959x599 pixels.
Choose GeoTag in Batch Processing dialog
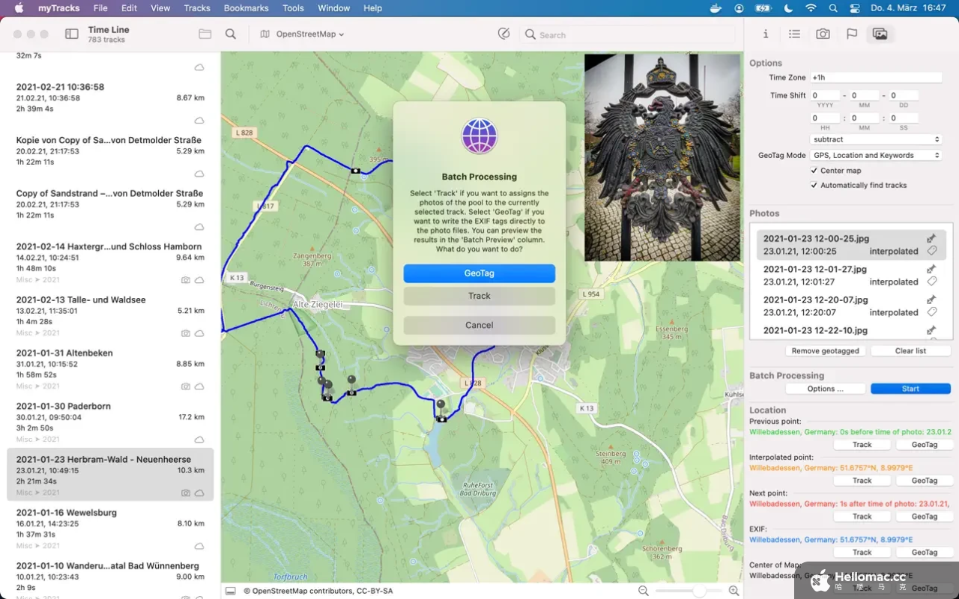[x=479, y=273]
